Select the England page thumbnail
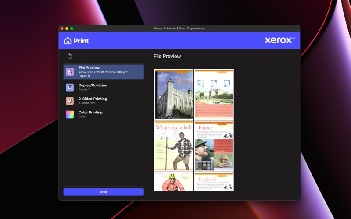This screenshot has width=351, height=219. tap(214, 181)
